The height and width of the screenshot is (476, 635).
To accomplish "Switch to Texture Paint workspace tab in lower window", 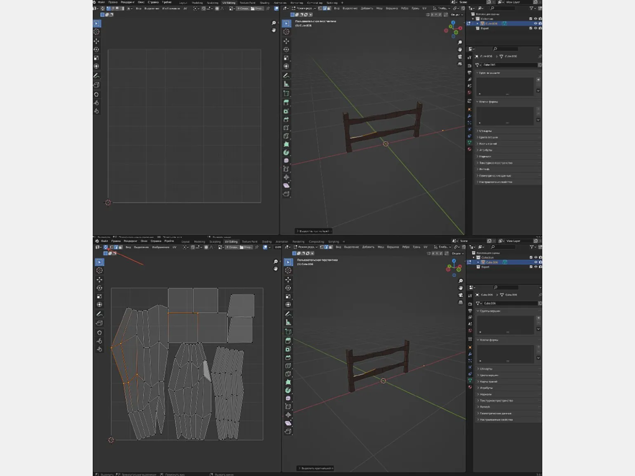I will coord(249,242).
